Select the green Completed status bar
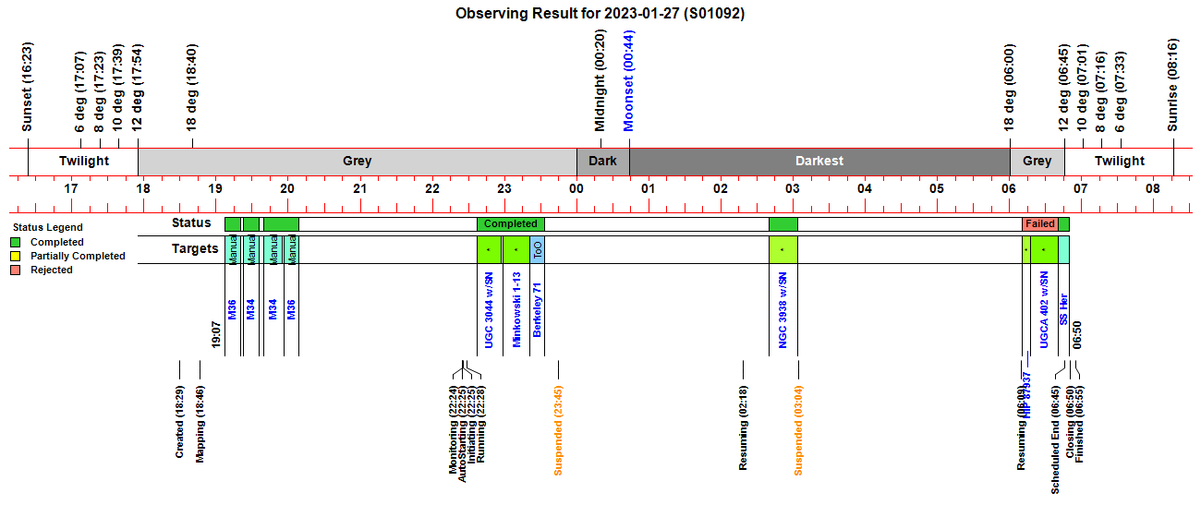The width and height of the screenshot is (1201, 517). pos(511,223)
